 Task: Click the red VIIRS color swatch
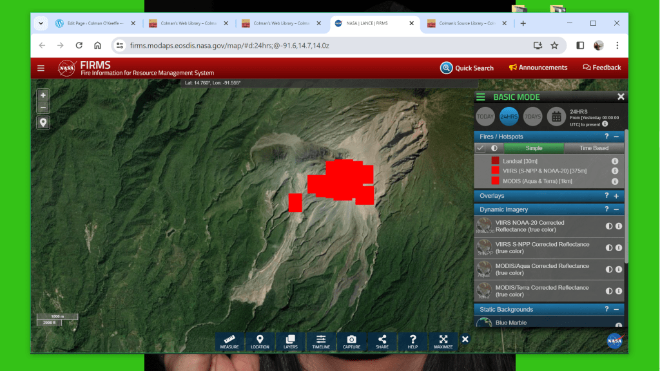pyautogui.click(x=495, y=171)
